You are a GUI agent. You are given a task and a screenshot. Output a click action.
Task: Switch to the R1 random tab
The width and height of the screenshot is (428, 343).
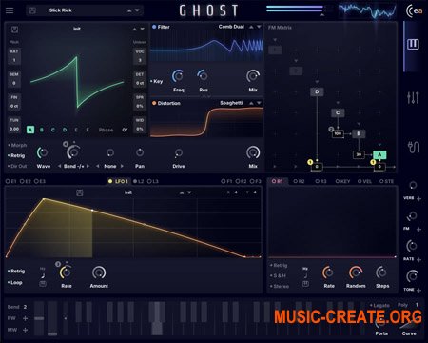pyautogui.click(x=277, y=181)
